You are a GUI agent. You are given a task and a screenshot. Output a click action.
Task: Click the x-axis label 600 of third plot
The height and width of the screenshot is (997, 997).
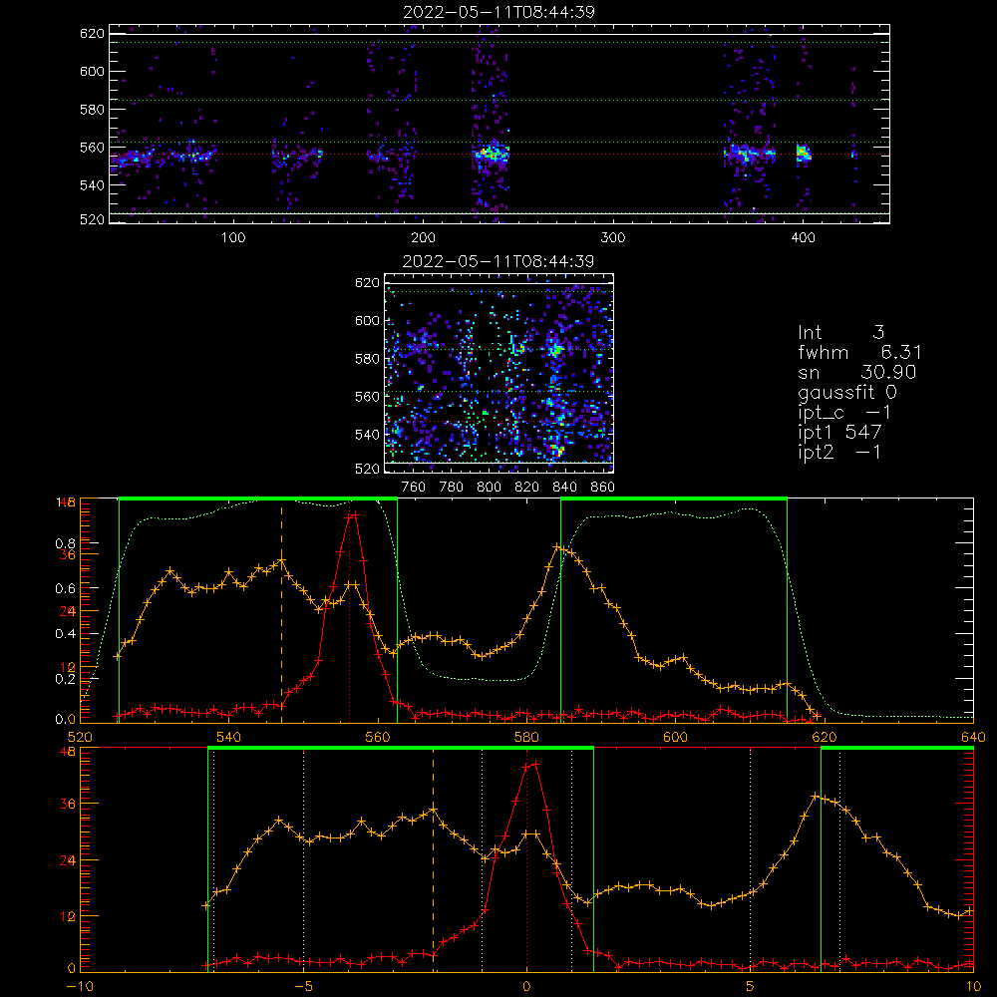pos(675,737)
